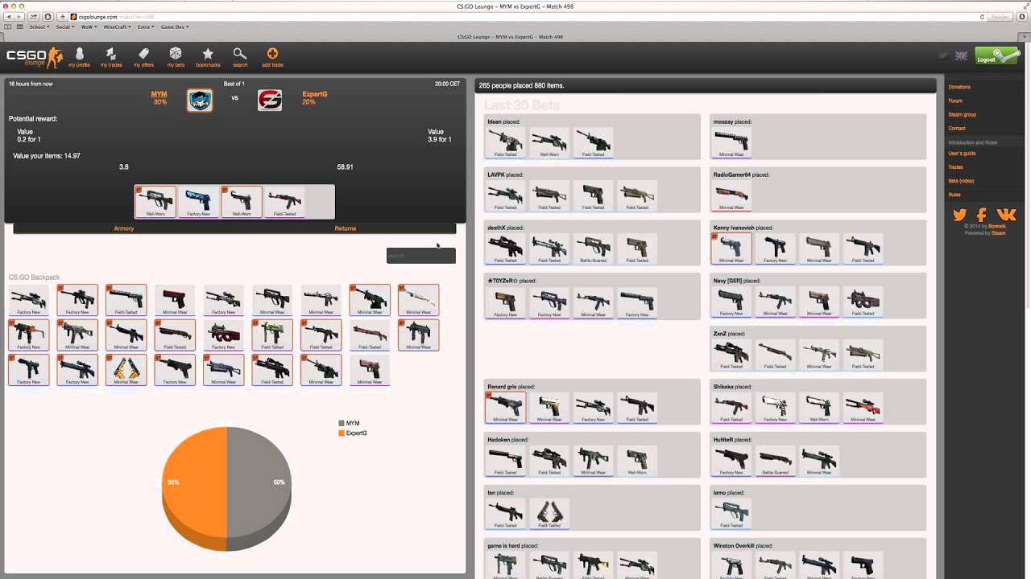Viewport: 1031px width, 579px height.
Task: Open the Rules sidebar link
Action: coord(954,194)
